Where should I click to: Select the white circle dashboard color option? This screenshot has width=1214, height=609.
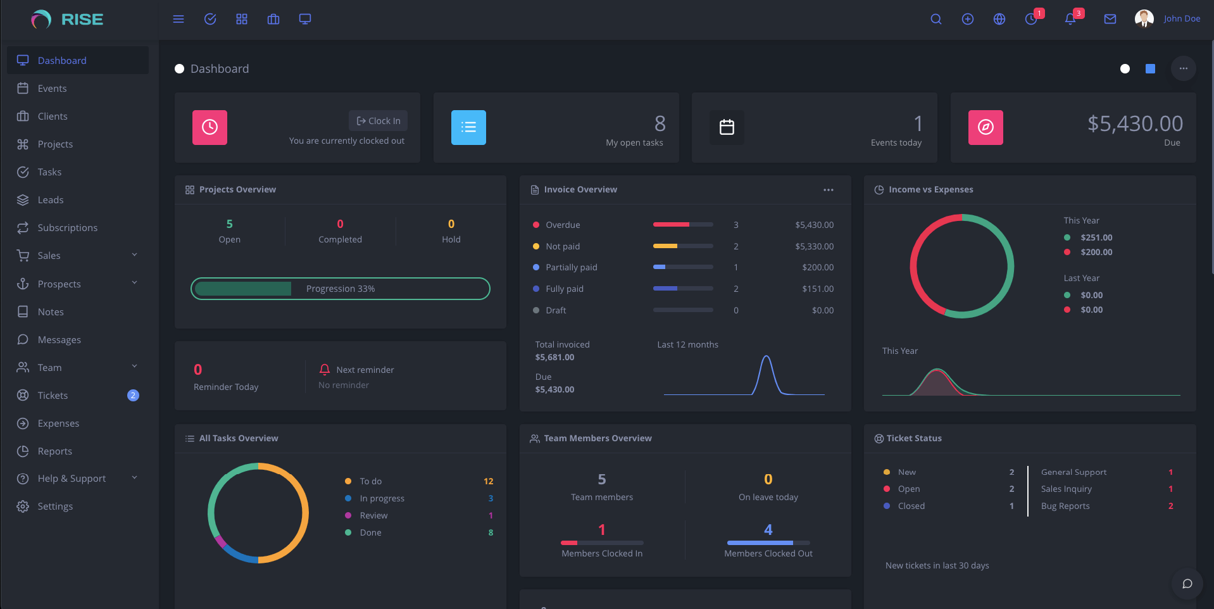tap(1125, 68)
